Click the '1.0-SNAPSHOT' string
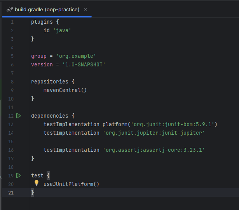The image size is (239, 210). point(84,64)
